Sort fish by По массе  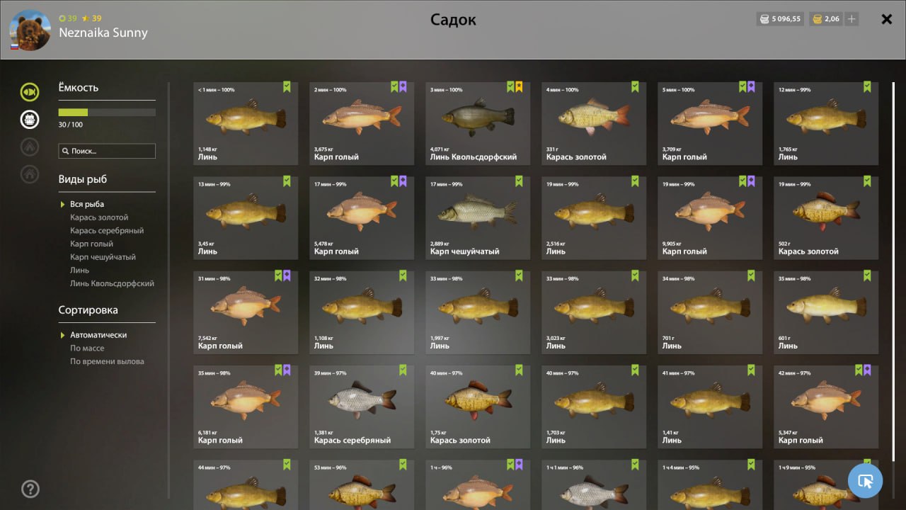[87, 348]
